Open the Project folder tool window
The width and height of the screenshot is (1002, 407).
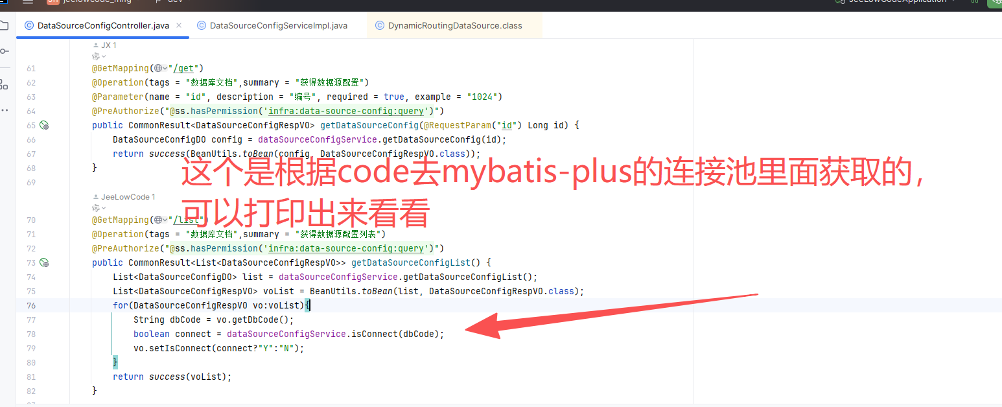click(x=5, y=26)
